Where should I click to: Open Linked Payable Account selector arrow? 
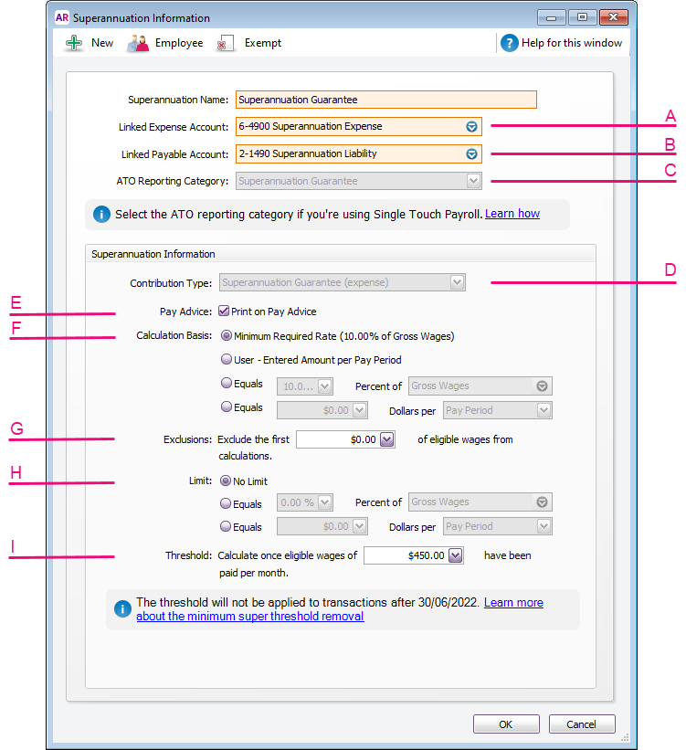[x=472, y=154]
